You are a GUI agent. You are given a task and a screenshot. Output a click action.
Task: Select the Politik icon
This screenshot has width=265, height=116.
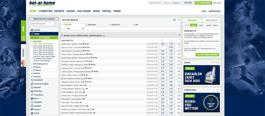point(32,113)
